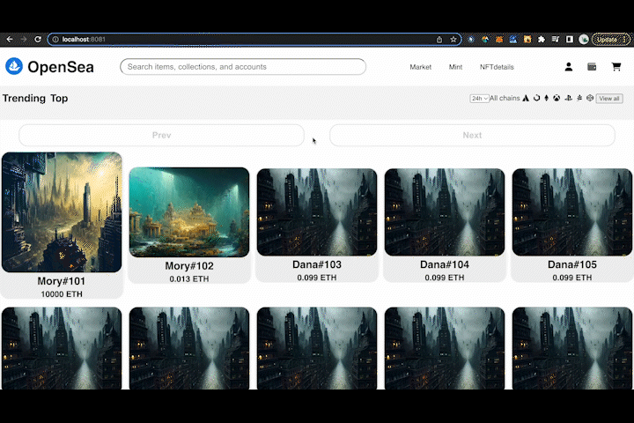Image resolution: width=634 pixels, height=423 pixels.
Task: Click the OpenSea brand name text
Action: [x=61, y=67]
